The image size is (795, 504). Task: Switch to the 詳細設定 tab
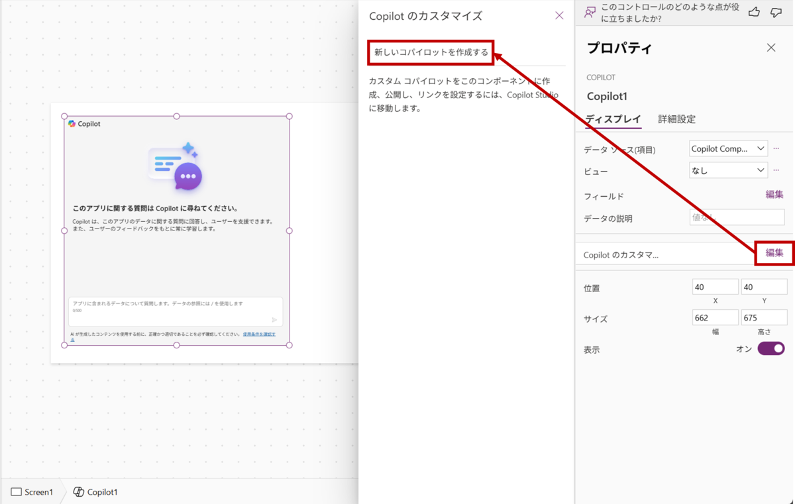(x=676, y=119)
